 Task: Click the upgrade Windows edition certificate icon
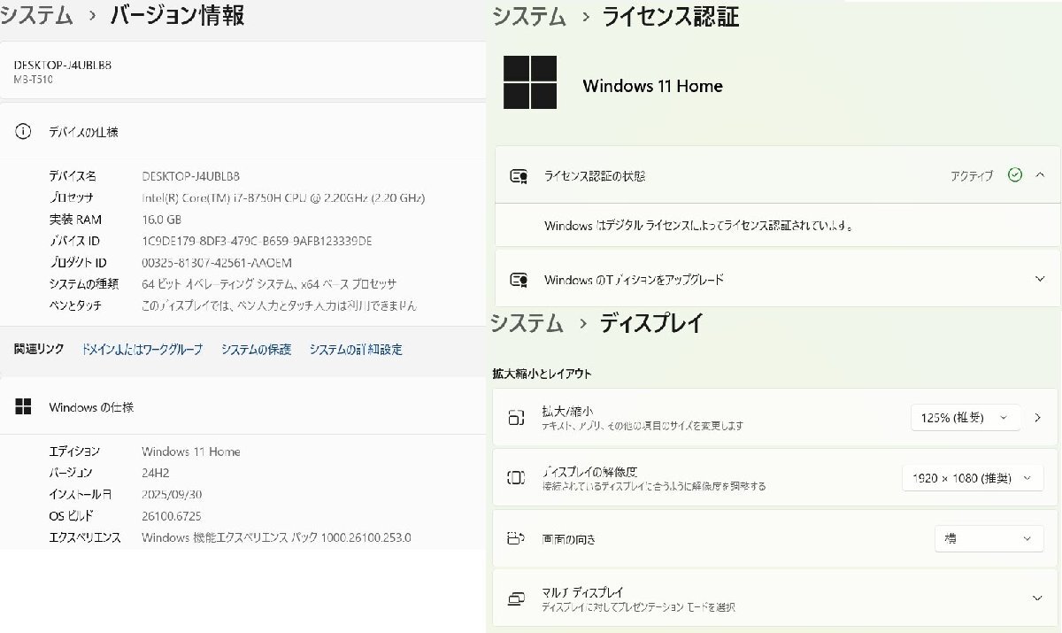click(x=519, y=280)
